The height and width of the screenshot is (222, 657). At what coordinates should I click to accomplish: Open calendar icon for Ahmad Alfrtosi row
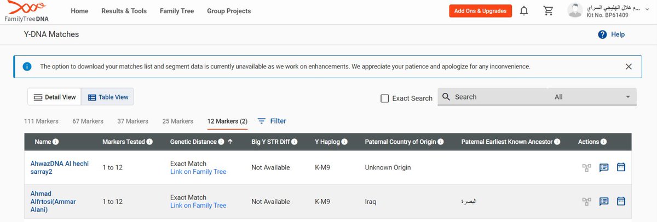(621, 201)
